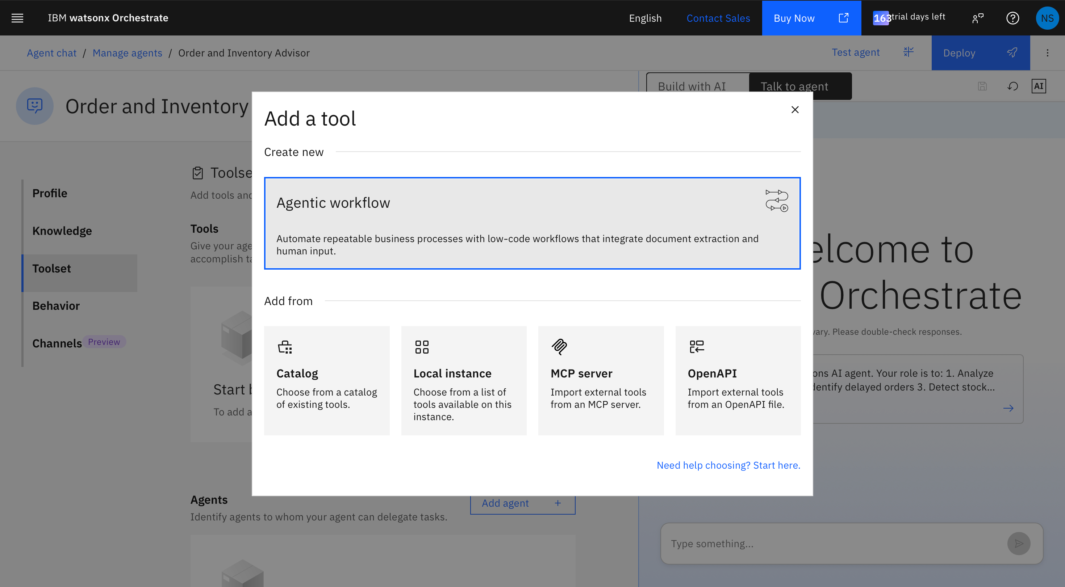
Task: Open the Need help choosing link
Action: point(728,465)
